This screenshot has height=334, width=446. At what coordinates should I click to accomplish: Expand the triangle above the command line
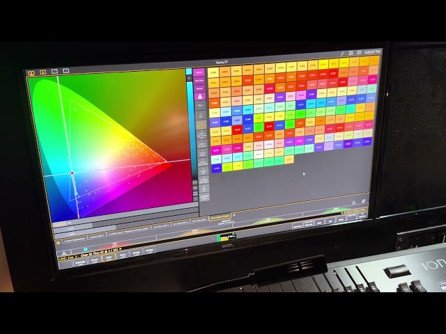tap(64, 253)
